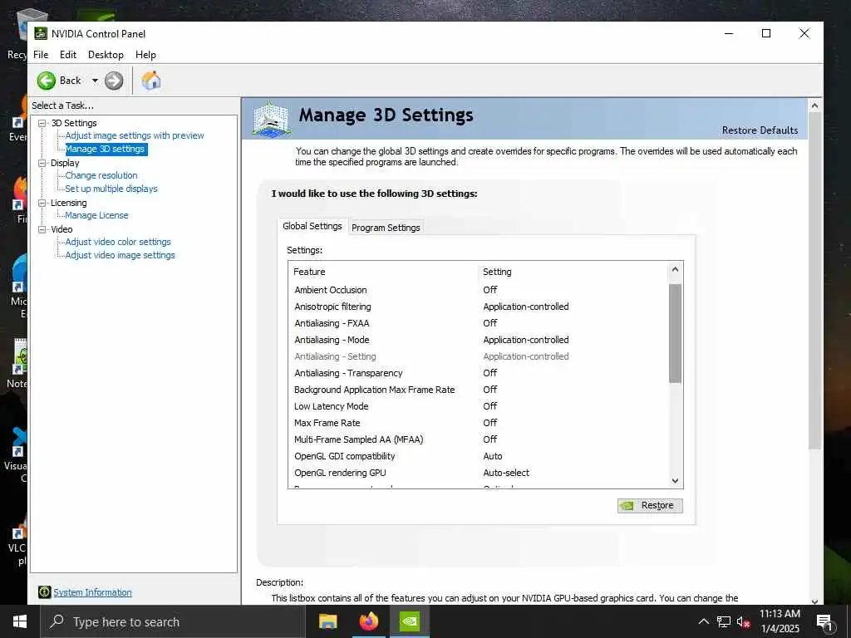Open the File menu
The image size is (851, 638).
(x=41, y=55)
